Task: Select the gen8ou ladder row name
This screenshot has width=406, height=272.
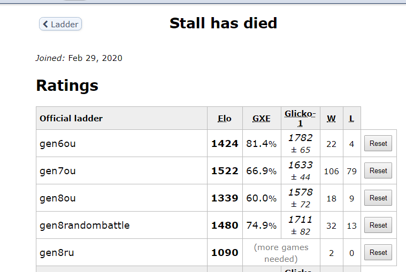Action: click(x=58, y=198)
